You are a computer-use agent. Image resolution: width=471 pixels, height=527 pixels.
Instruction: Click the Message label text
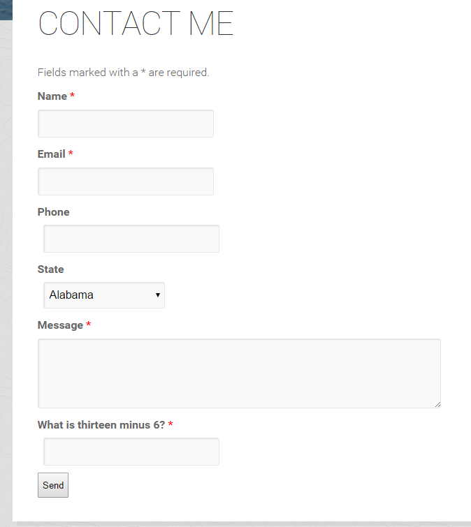[x=60, y=325]
